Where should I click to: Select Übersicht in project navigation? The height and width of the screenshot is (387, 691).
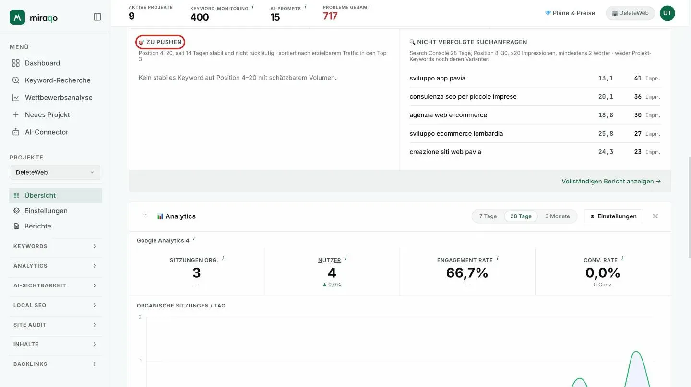(55, 195)
